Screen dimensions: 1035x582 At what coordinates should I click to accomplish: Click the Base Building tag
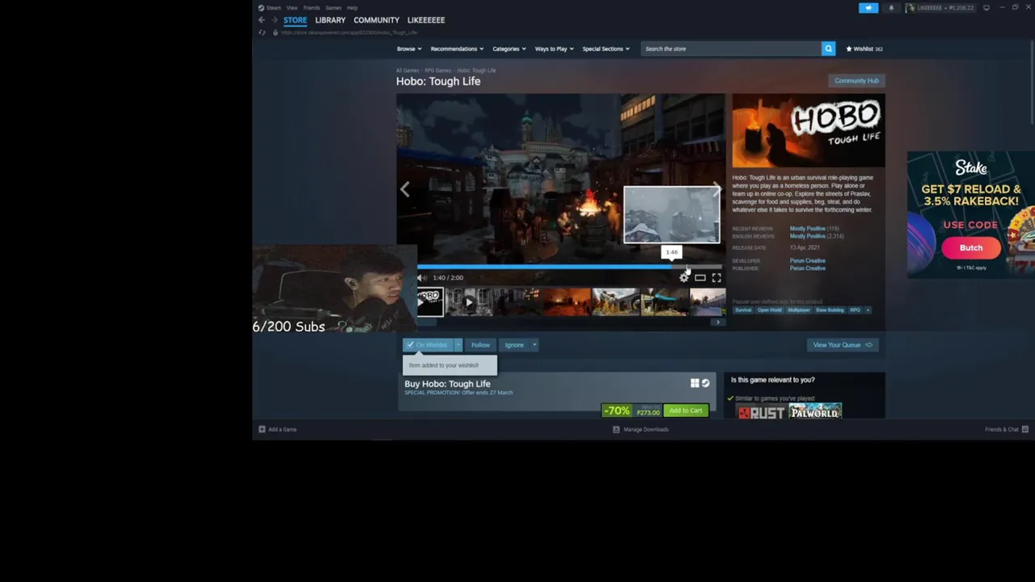click(x=830, y=310)
